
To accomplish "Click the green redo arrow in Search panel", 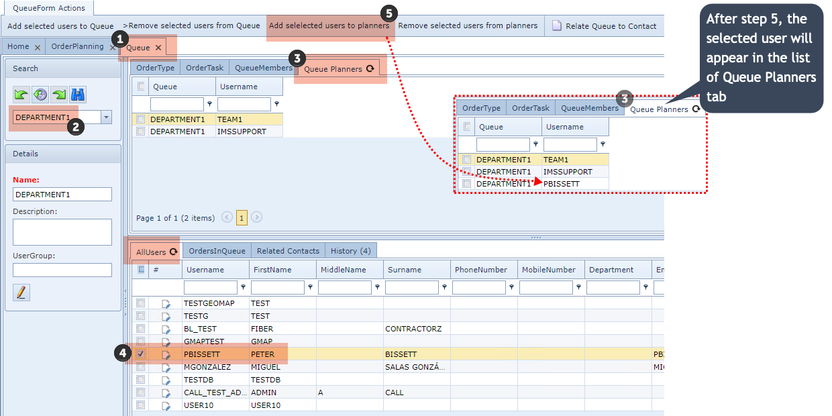I will pos(58,94).
